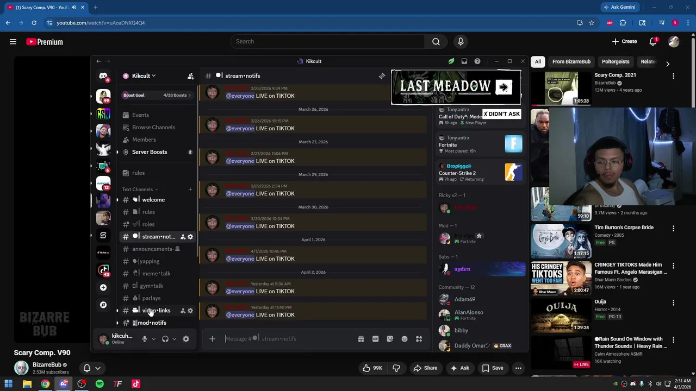
Task: Open emoji picker in Discord message bar
Action: pos(405,339)
